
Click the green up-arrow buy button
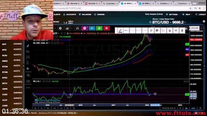click(x=99, y=28)
